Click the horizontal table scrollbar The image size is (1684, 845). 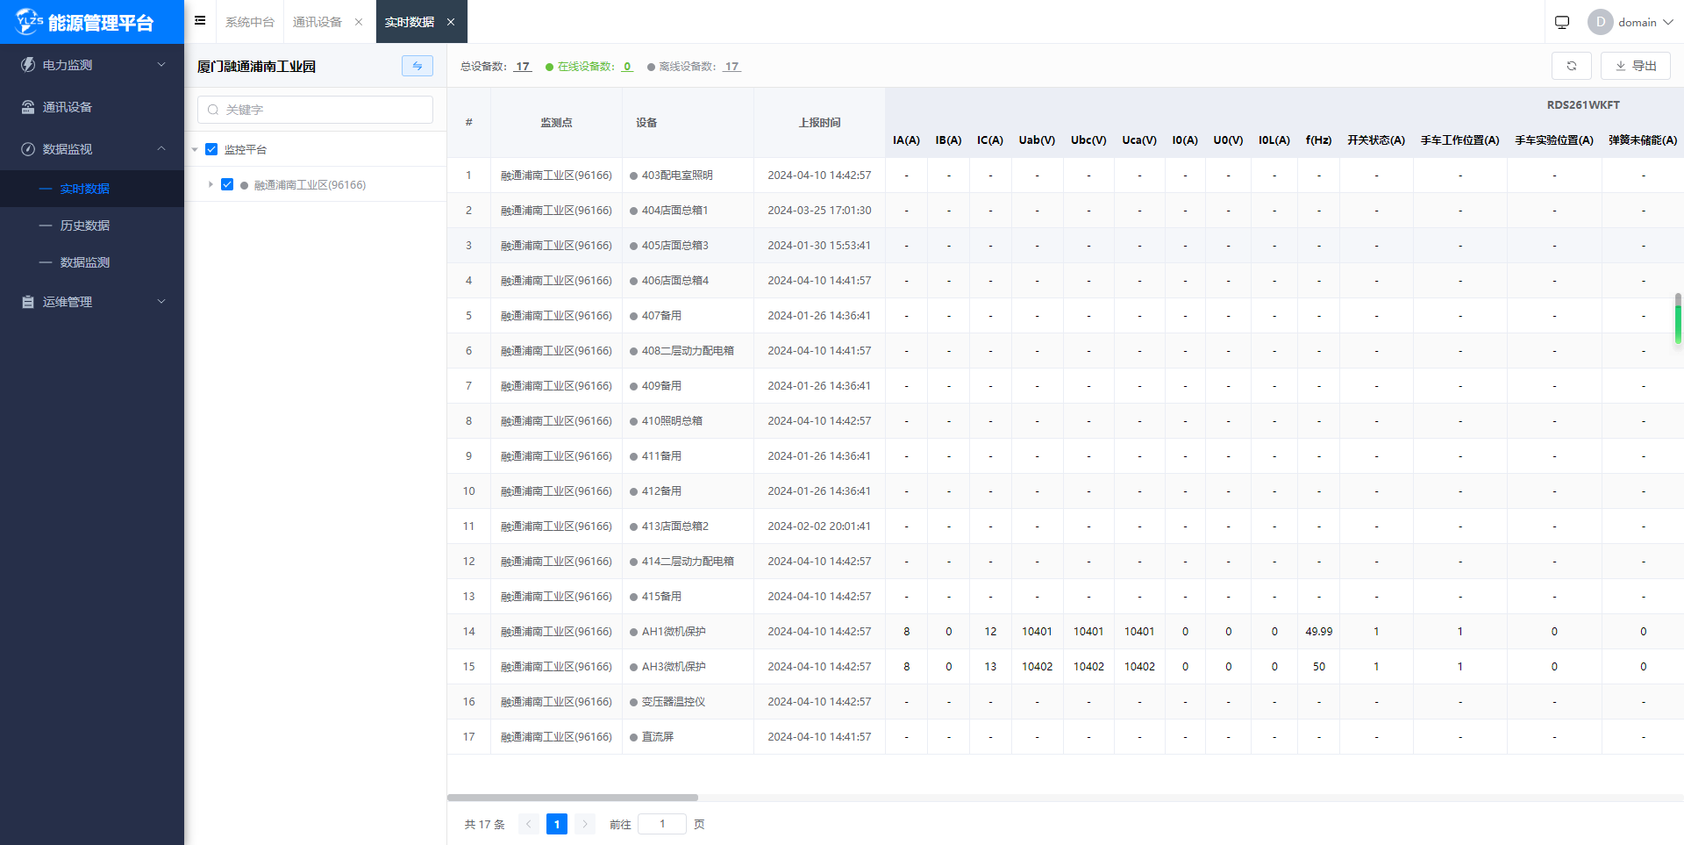573,798
